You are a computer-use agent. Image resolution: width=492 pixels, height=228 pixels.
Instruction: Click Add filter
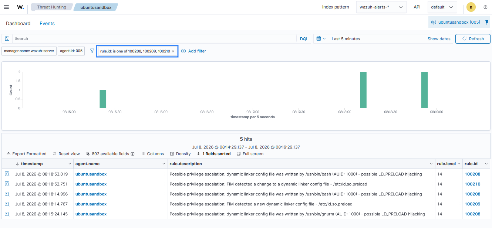193,51
